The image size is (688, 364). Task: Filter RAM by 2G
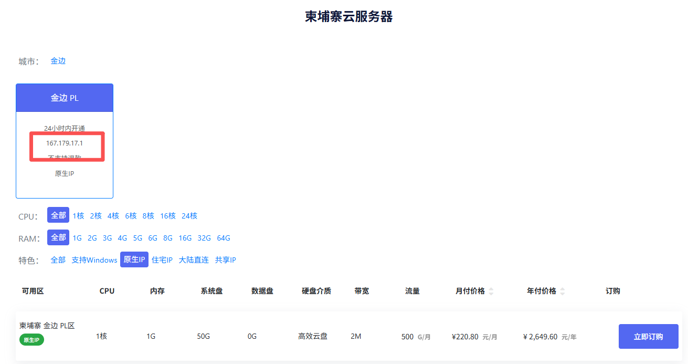[x=92, y=238]
